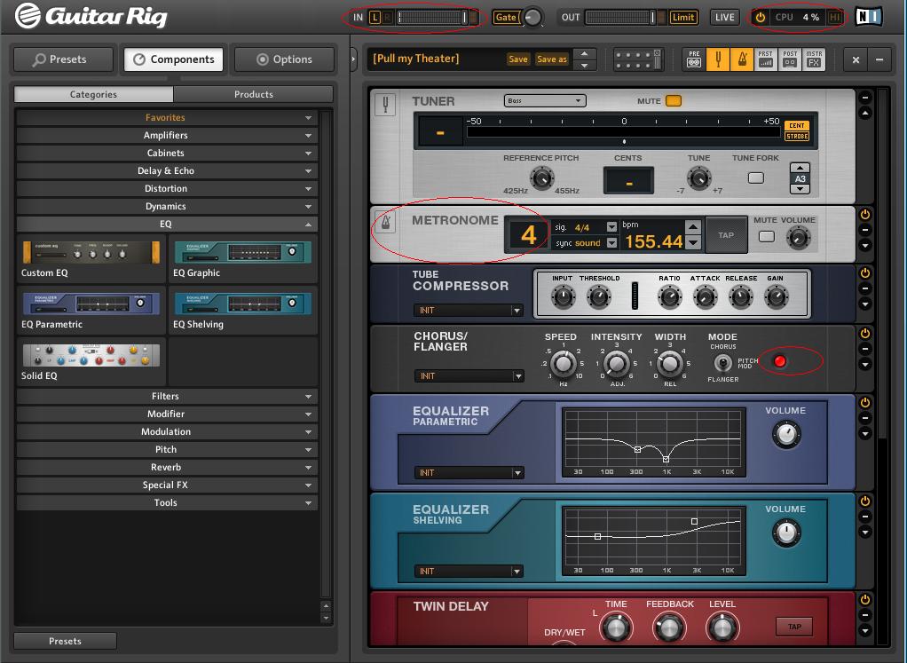Open the MSTR FX section
The width and height of the screenshot is (907, 663).
[x=813, y=59]
